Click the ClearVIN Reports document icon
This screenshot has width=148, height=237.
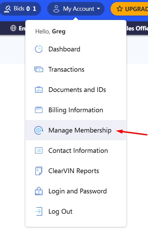tap(39, 171)
